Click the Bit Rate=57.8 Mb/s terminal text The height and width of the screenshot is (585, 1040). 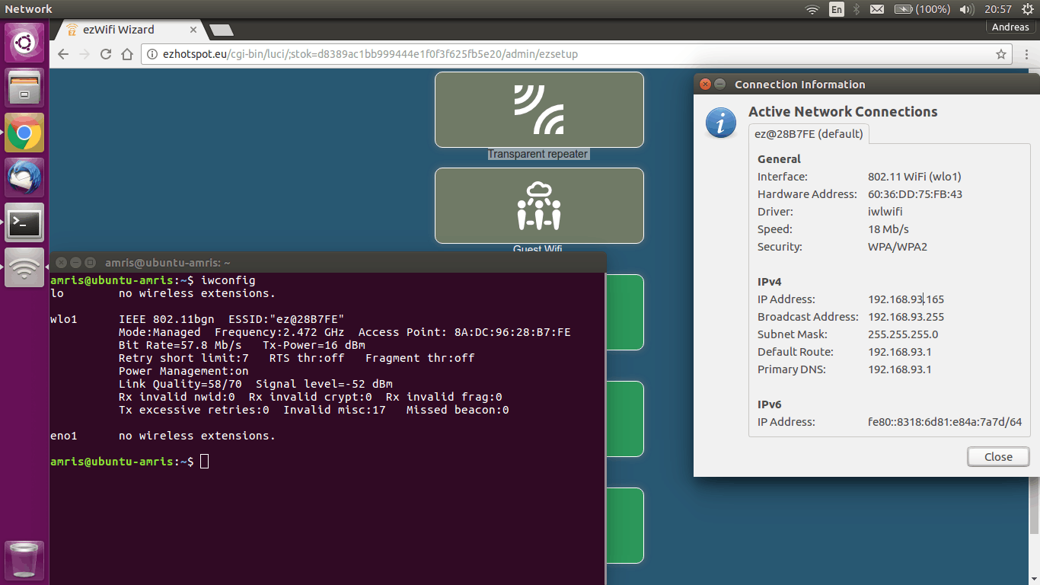(180, 345)
